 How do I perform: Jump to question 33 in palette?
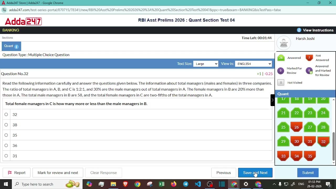point(283,156)
